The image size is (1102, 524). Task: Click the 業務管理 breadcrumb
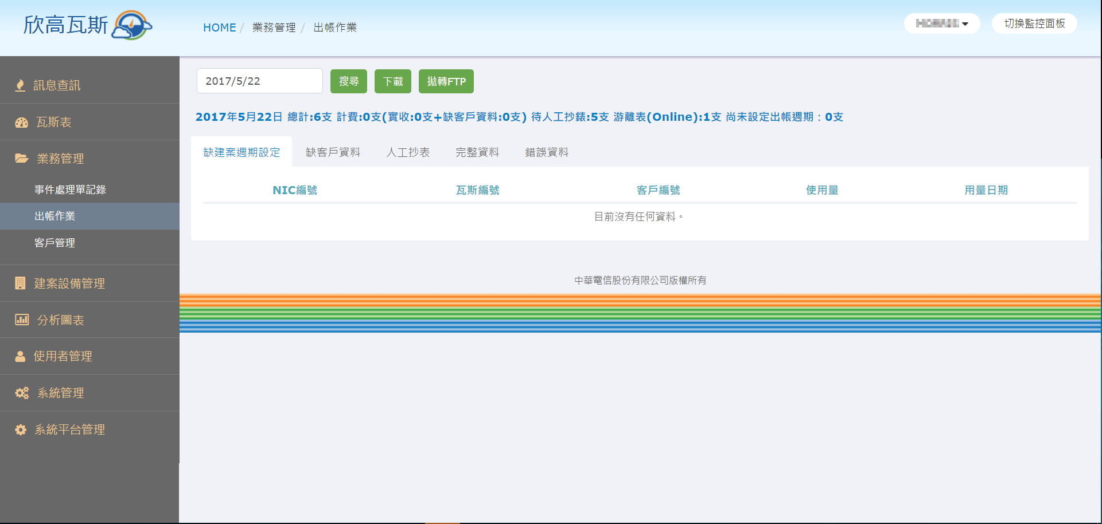[x=274, y=27]
